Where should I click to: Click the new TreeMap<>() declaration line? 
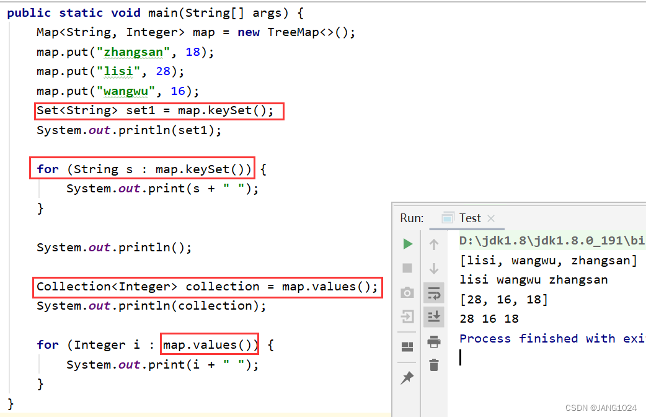(x=196, y=32)
